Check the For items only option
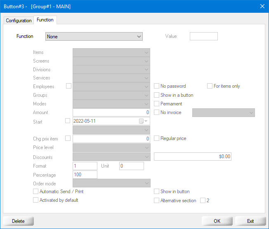This screenshot has height=229, width=269. pyautogui.click(x=210, y=86)
